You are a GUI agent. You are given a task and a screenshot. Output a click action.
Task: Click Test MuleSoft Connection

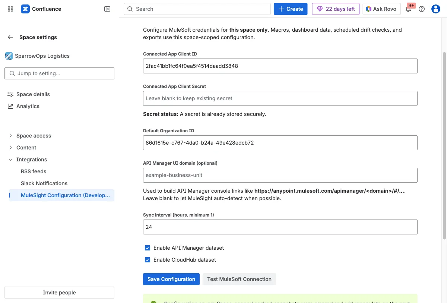pyautogui.click(x=239, y=279)
